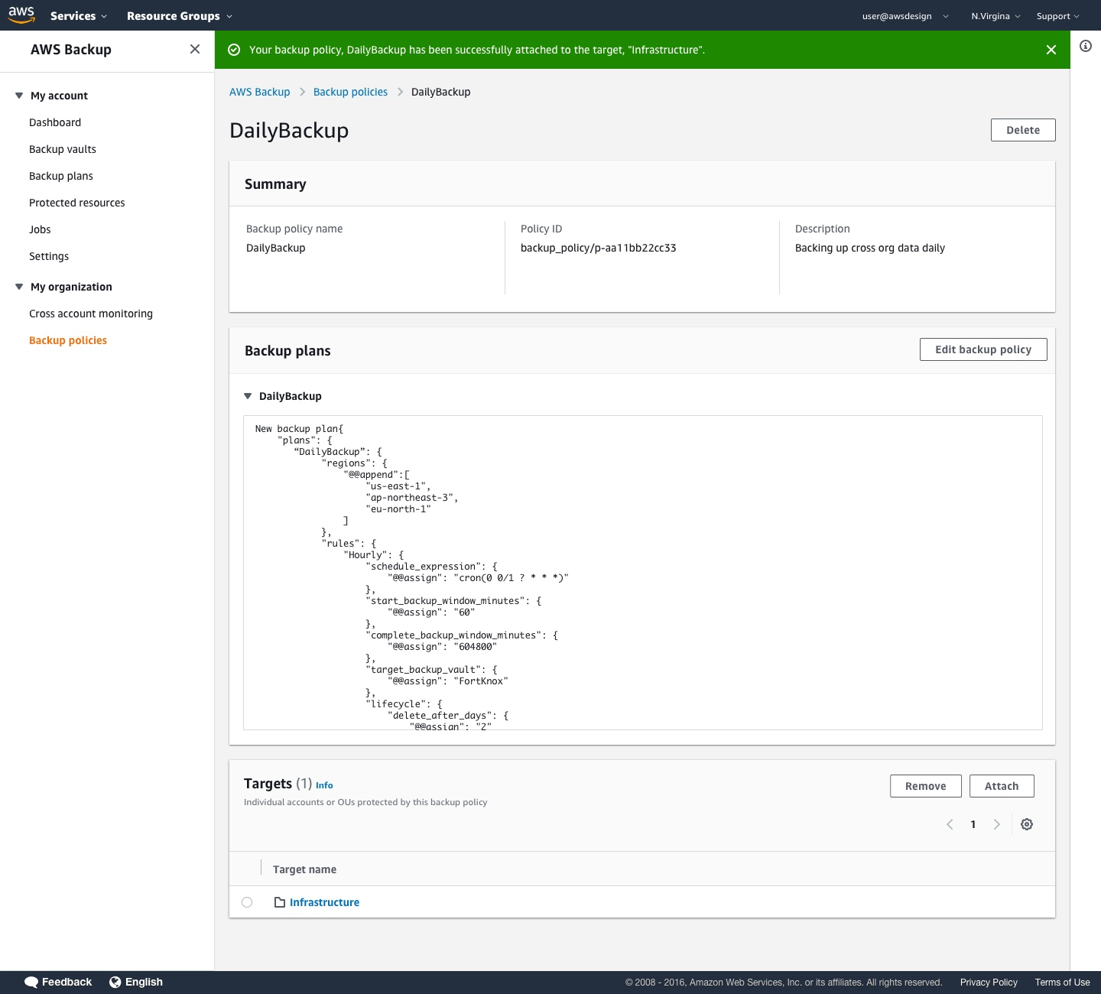This screenshot has height=994, width=1101.
Task: Click the "FortKnox" vault value in JSON
Action: pos(481,681)
